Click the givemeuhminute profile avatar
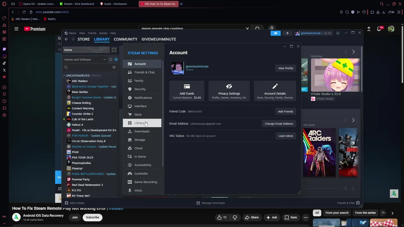This screenshot has width=404, height=227. tap(177, 68)
